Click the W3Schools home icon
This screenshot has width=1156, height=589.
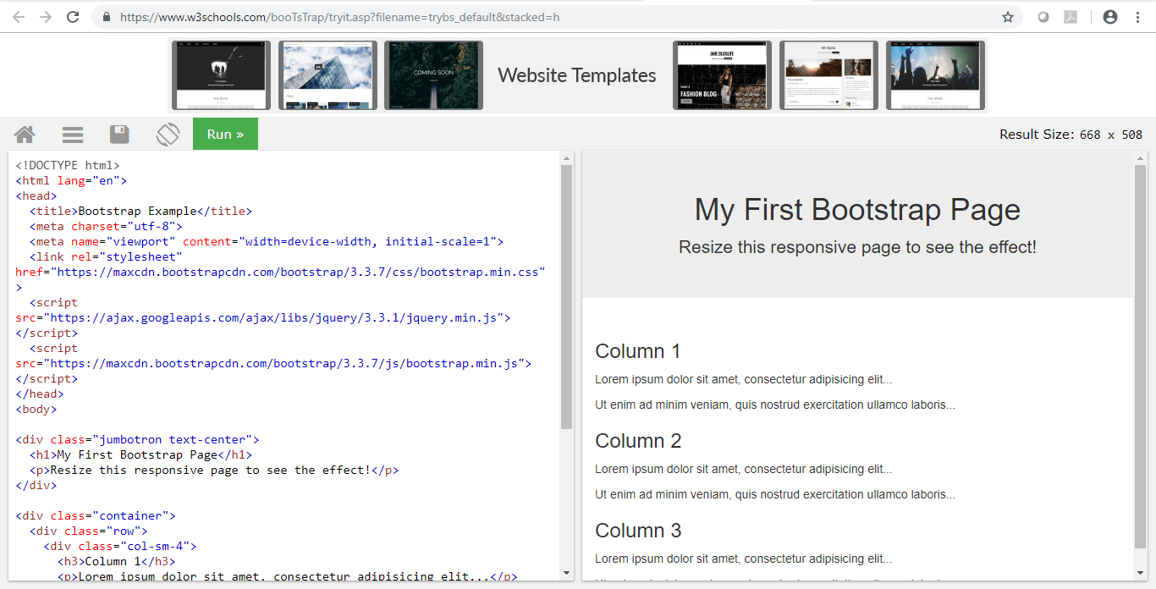point(25,135)
